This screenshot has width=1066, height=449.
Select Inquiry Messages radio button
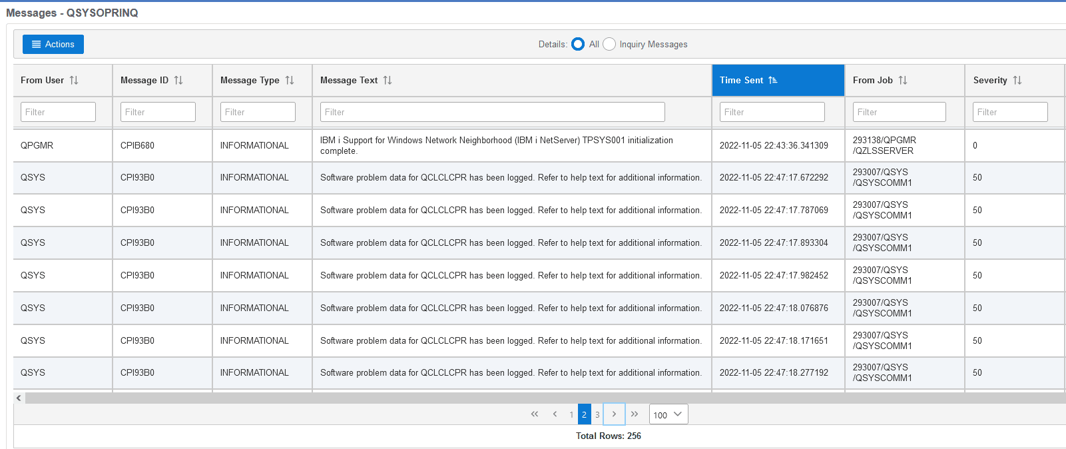click(x=609, y=44)
